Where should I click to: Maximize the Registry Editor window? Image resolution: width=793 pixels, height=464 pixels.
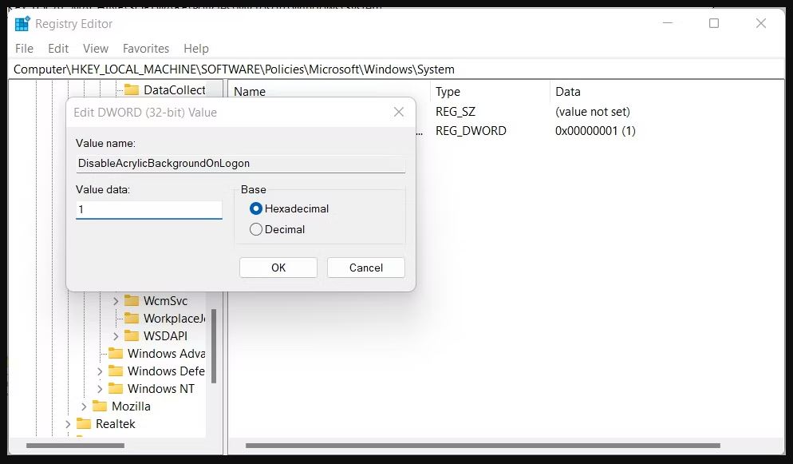click(x=714, y=23)
